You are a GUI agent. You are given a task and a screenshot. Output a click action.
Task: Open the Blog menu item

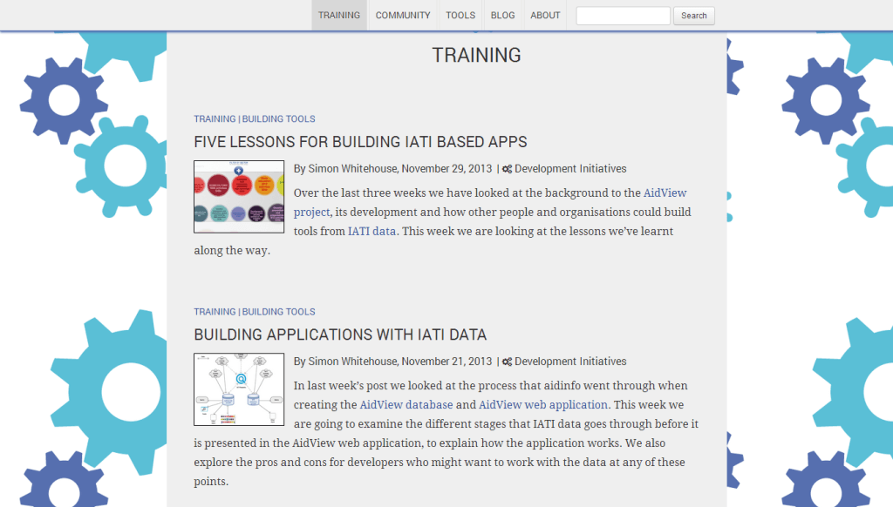click(503, 16)
